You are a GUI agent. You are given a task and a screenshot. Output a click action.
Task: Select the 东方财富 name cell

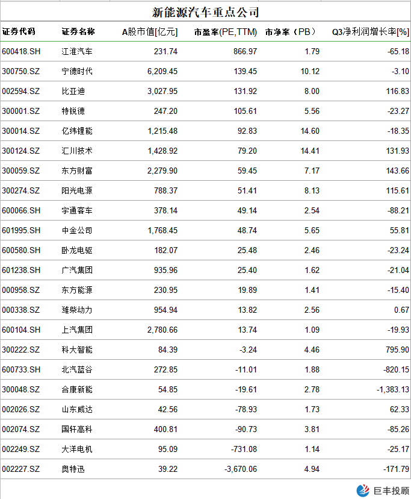coord(77,171)
